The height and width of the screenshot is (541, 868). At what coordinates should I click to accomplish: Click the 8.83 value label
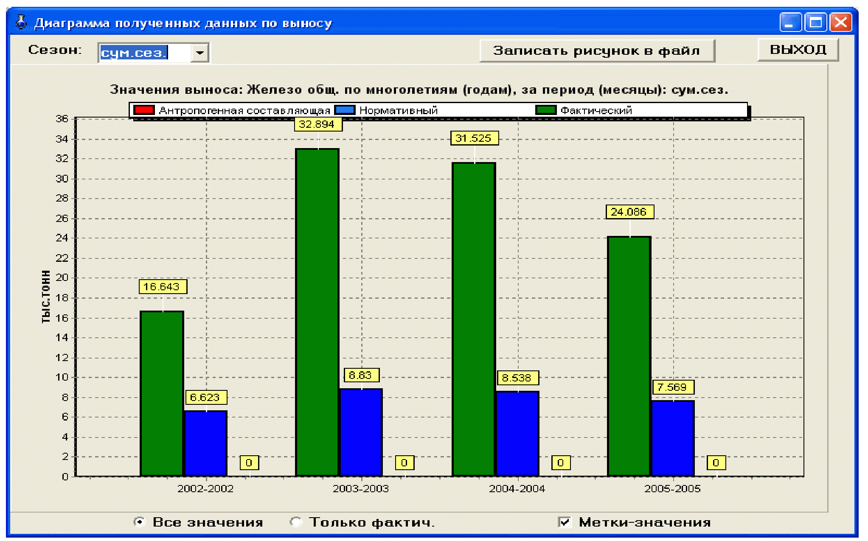pos(362,376)
